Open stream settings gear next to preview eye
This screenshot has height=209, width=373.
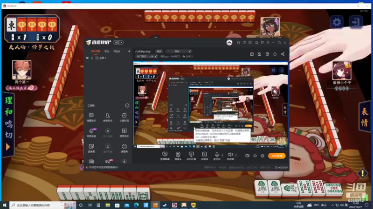[x=262, y=156]
